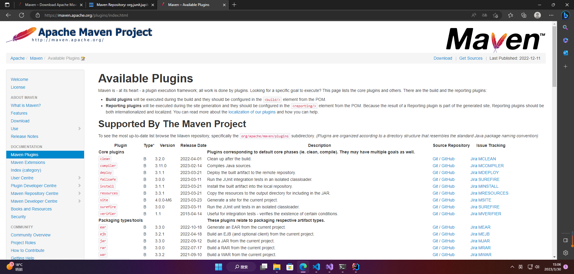The height and width of the screenshot is (274, 574).
Task: Open the Apache breadcrumb link
Action: coord(18,58)
